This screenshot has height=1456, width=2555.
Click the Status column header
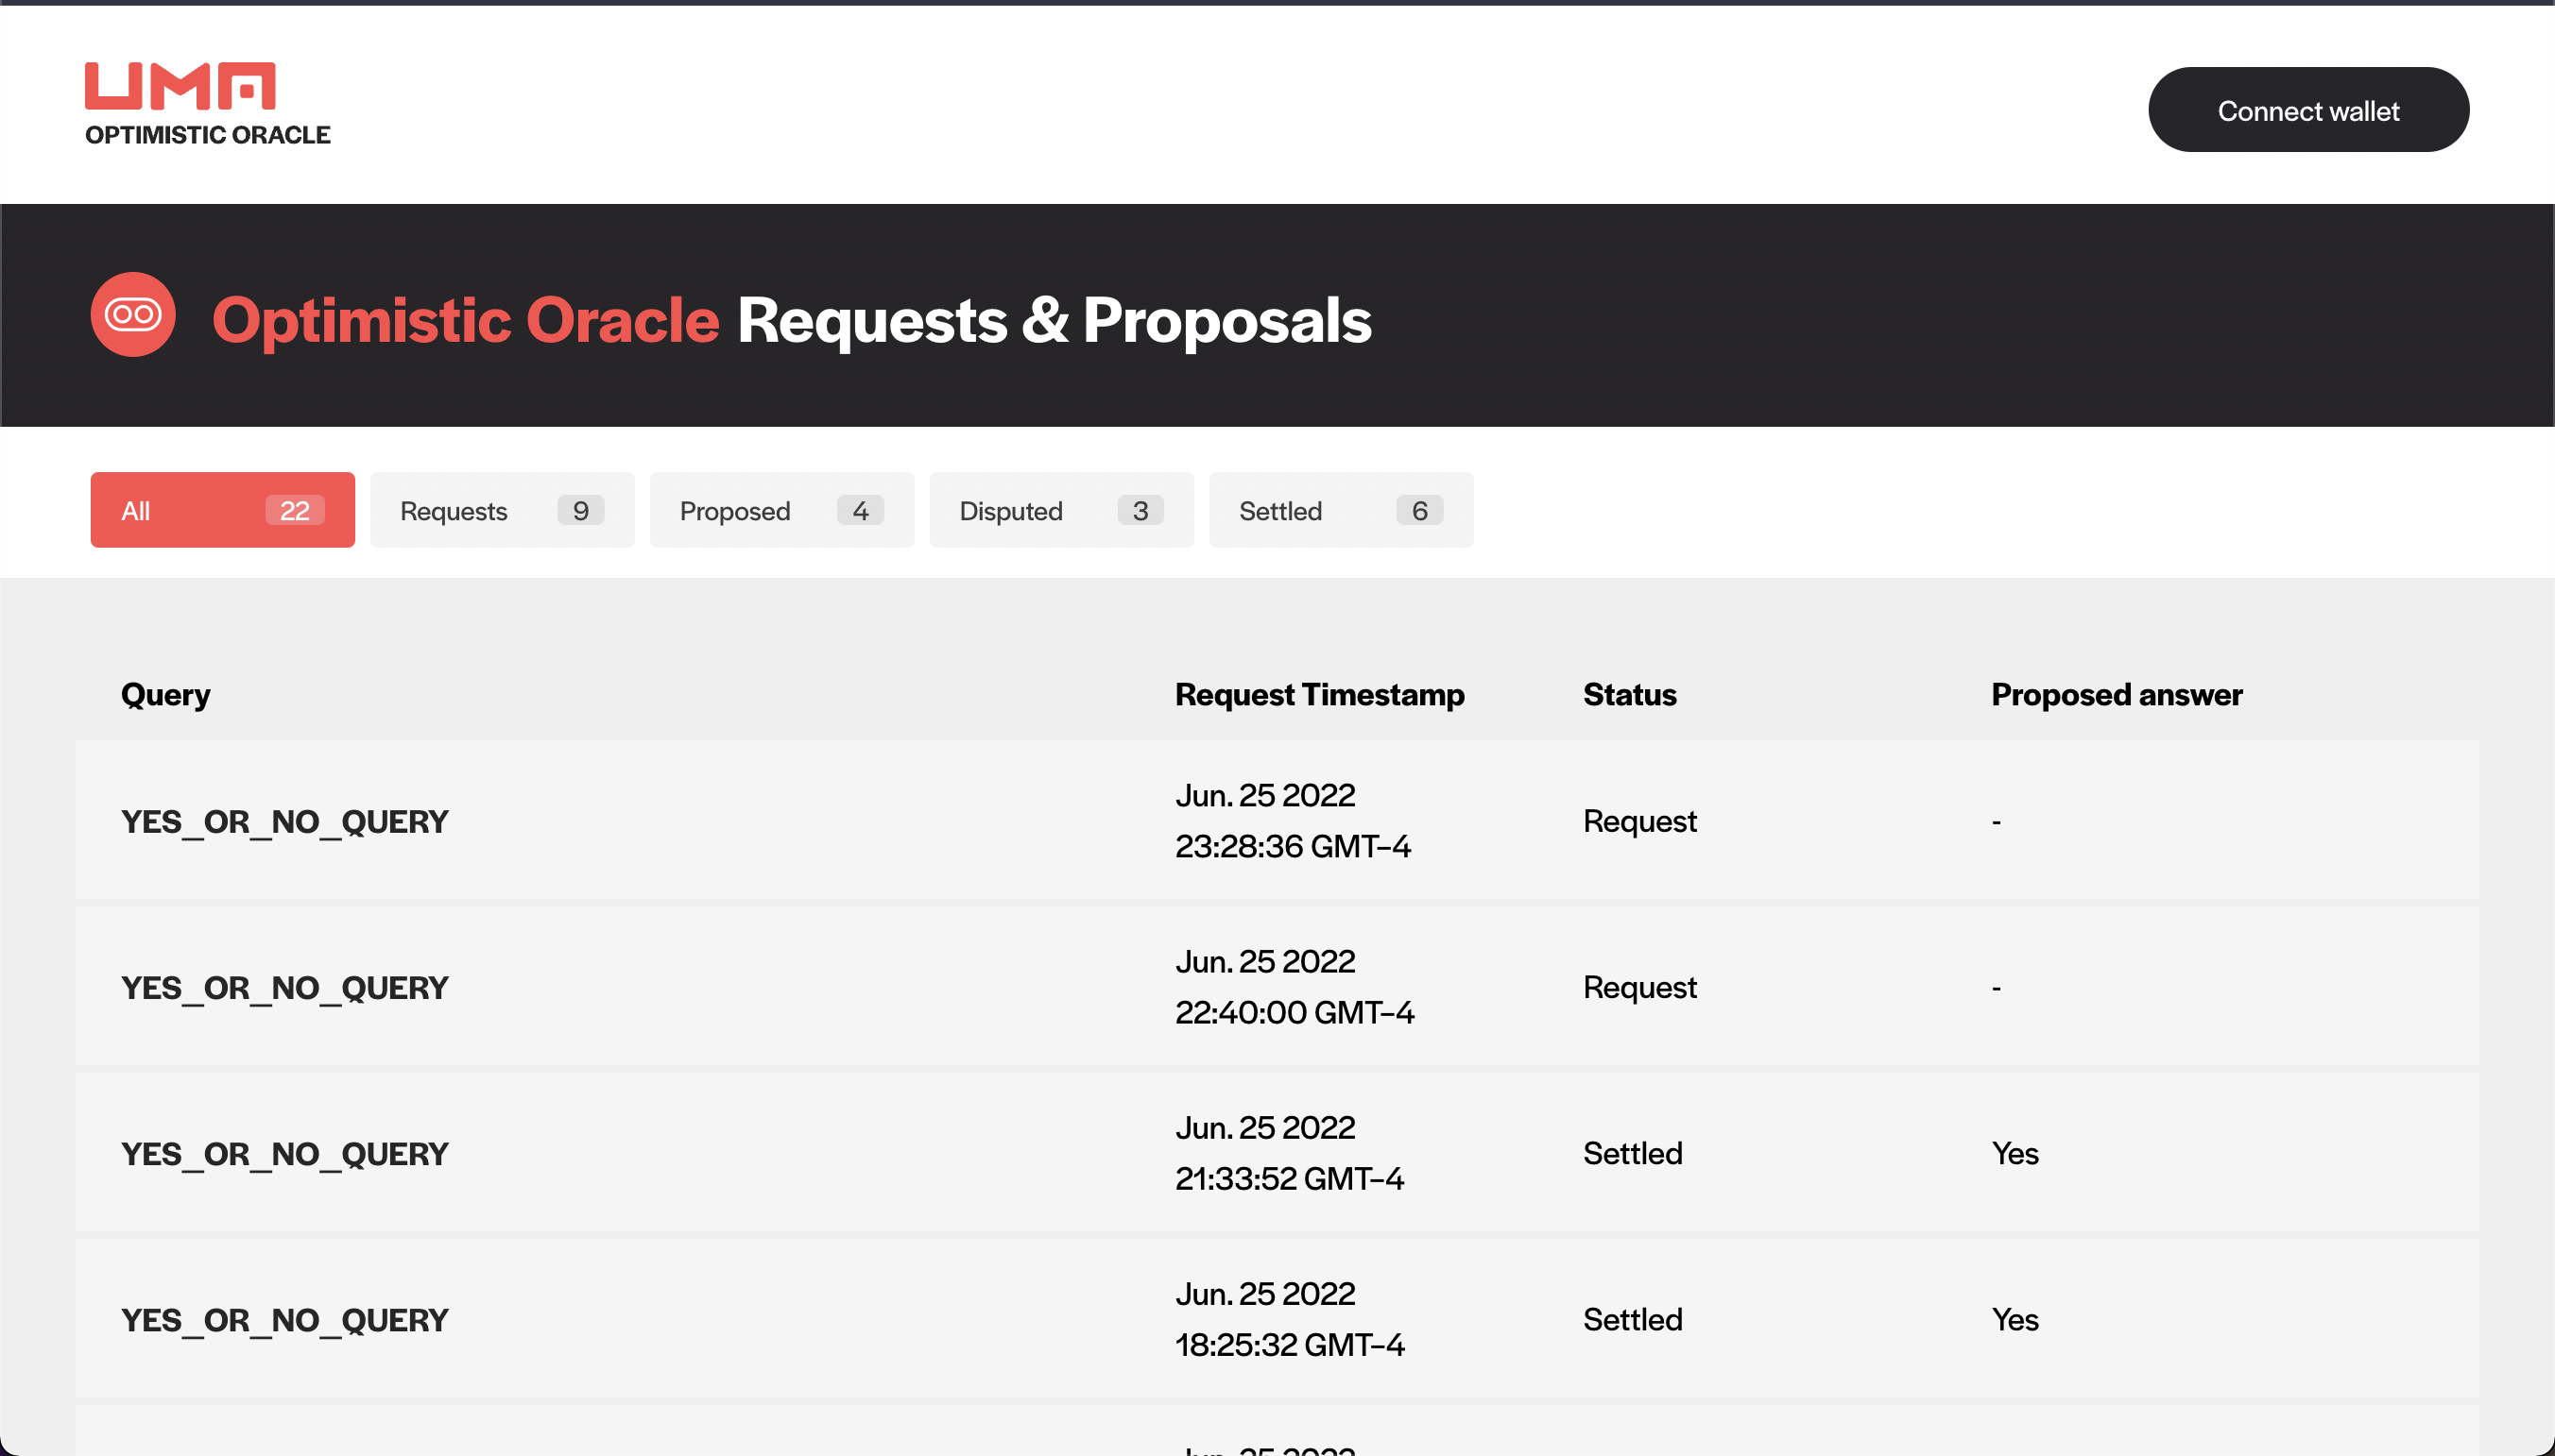pyautogui.click(x=1630, y=695)
